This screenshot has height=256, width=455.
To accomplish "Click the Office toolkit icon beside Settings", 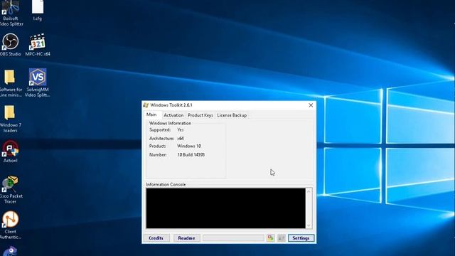I will click(270, 238).
